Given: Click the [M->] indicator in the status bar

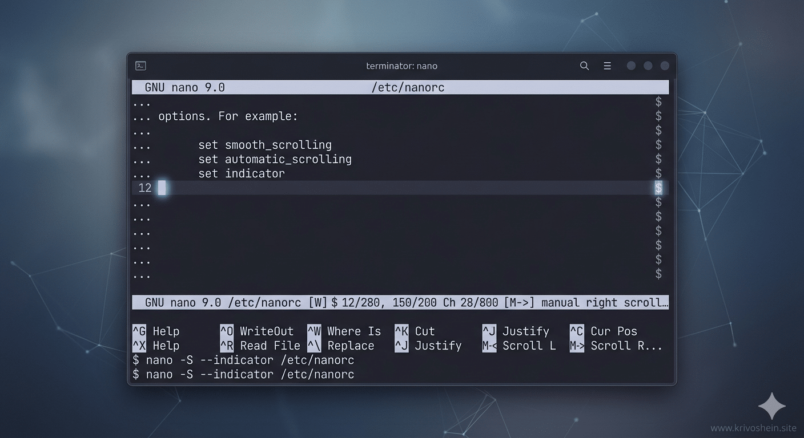Looking at the screenshot, I should (519, 303).
